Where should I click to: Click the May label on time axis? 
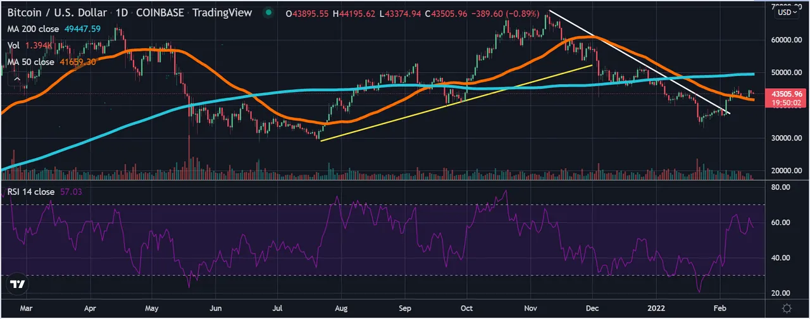[x=153, y=308]
